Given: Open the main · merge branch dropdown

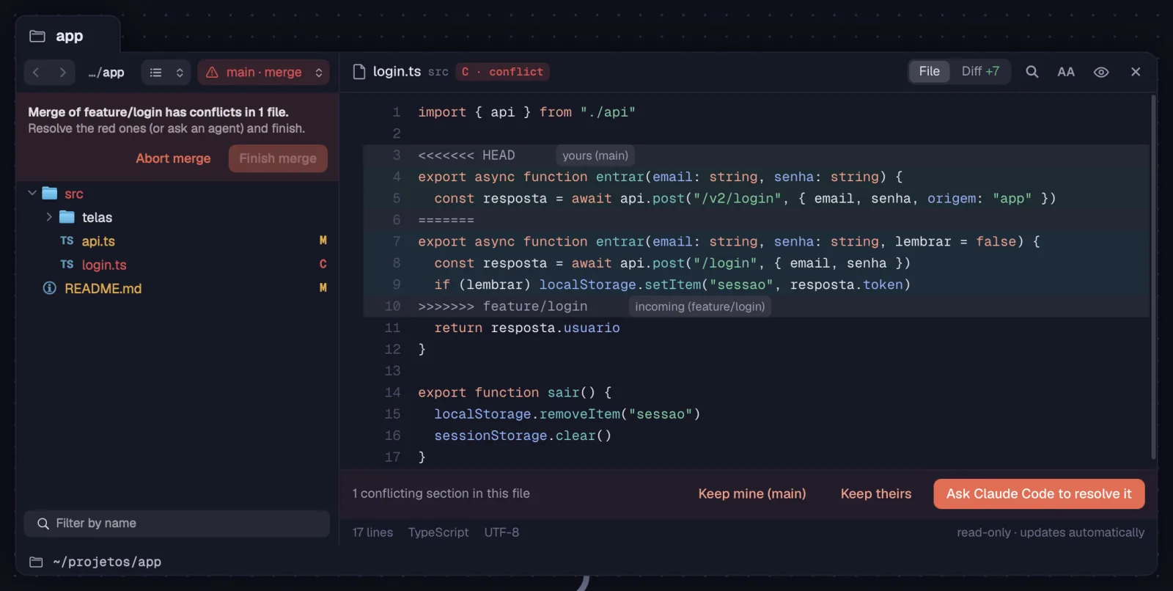Looking at the screenshot, I should [263, 72].
